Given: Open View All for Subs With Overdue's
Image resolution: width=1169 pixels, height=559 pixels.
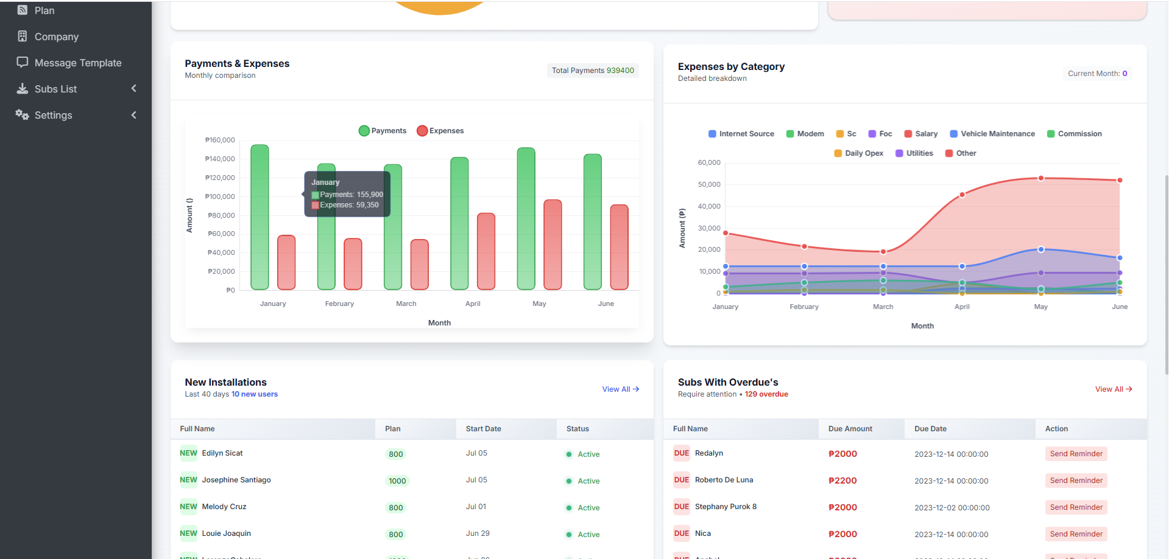Looking at the screenshot, I should [x=1114, y=389].
